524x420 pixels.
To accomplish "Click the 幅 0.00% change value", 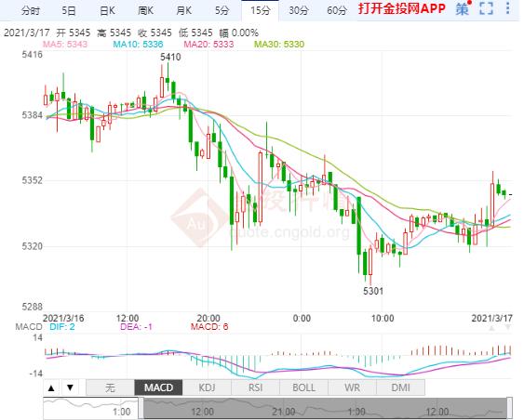I will coord(238,33).
